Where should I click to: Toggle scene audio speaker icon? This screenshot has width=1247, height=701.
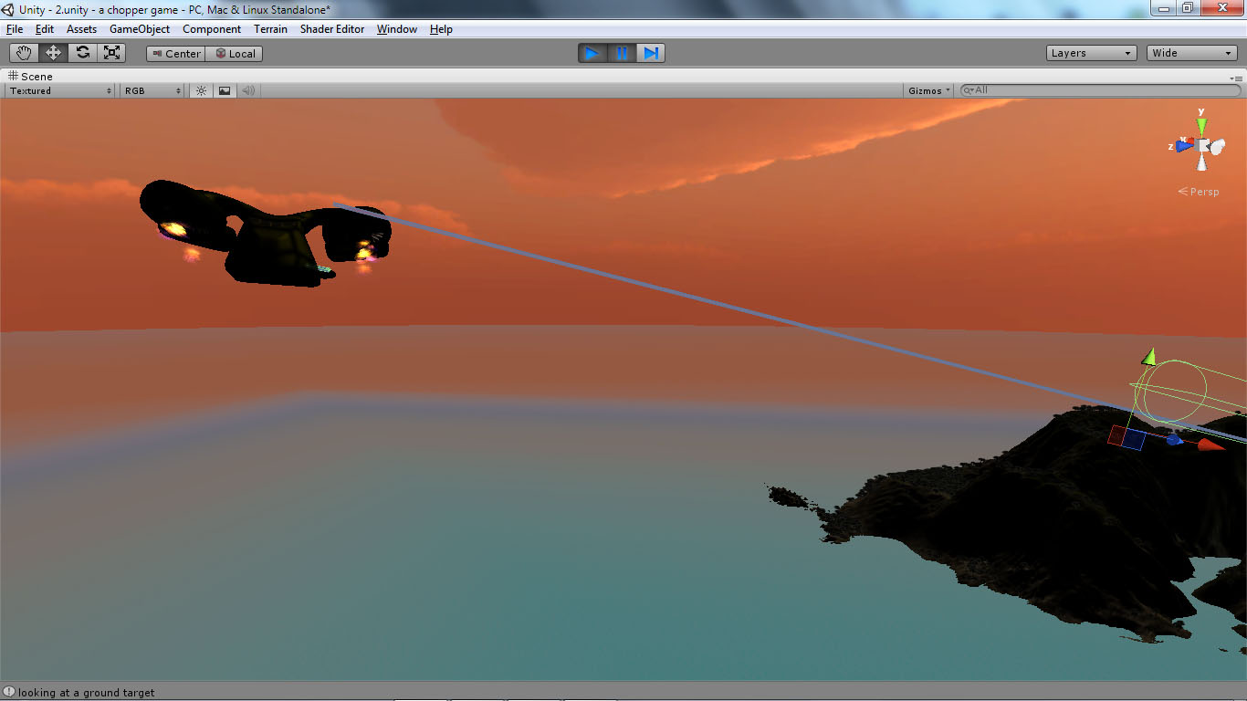(x=247, y=90)
